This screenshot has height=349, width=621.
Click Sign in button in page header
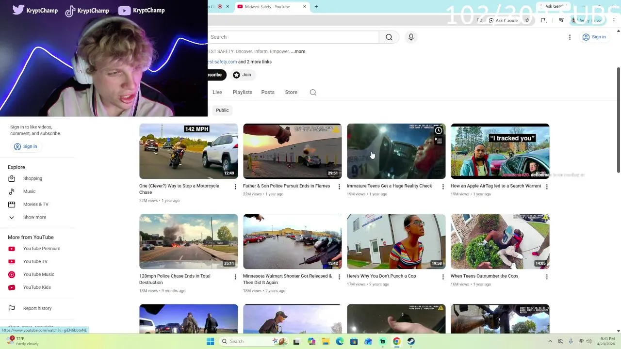click(594, 37)
